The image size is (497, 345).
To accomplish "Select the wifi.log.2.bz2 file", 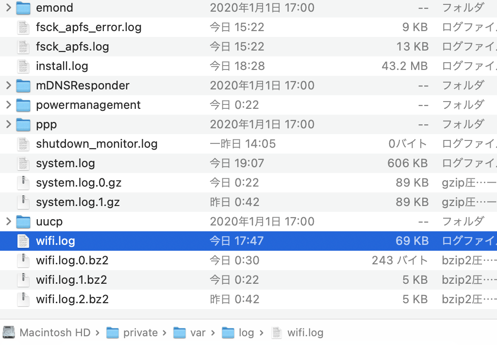I will (72, 299).
